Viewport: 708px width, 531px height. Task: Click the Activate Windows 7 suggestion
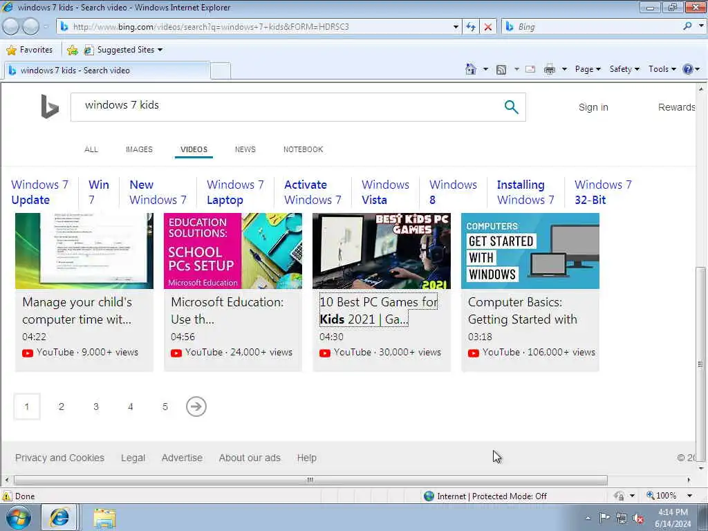pyautogui.click(x=313, y=192)
